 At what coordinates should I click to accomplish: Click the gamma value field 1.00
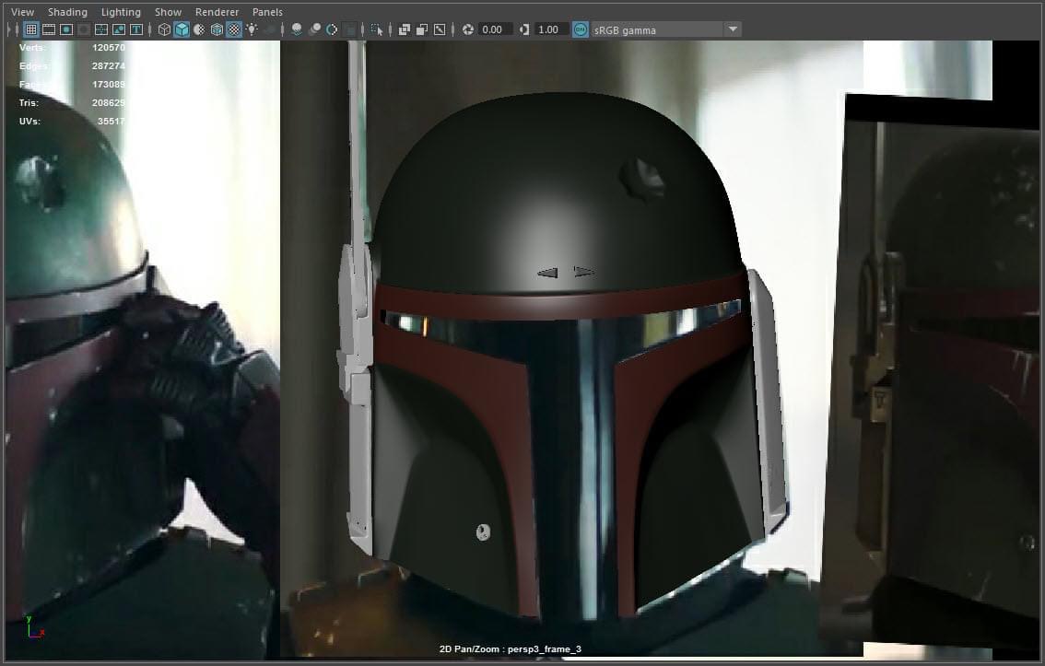pyautogui.click(x=548, y=29)
